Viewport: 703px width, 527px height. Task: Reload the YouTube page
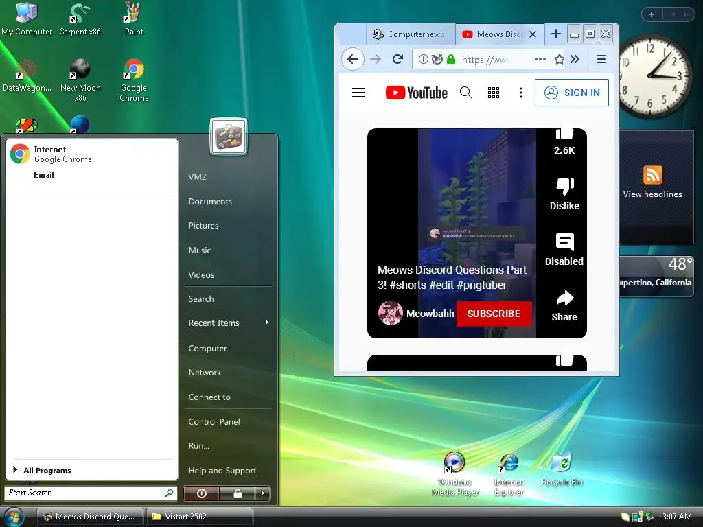click(397, 59)
